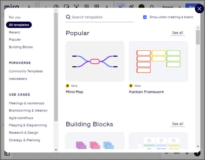Click the notes icon in top toolbar
Image resolution: width=205 pixels, height=160 pixels.
click(97, 7)
